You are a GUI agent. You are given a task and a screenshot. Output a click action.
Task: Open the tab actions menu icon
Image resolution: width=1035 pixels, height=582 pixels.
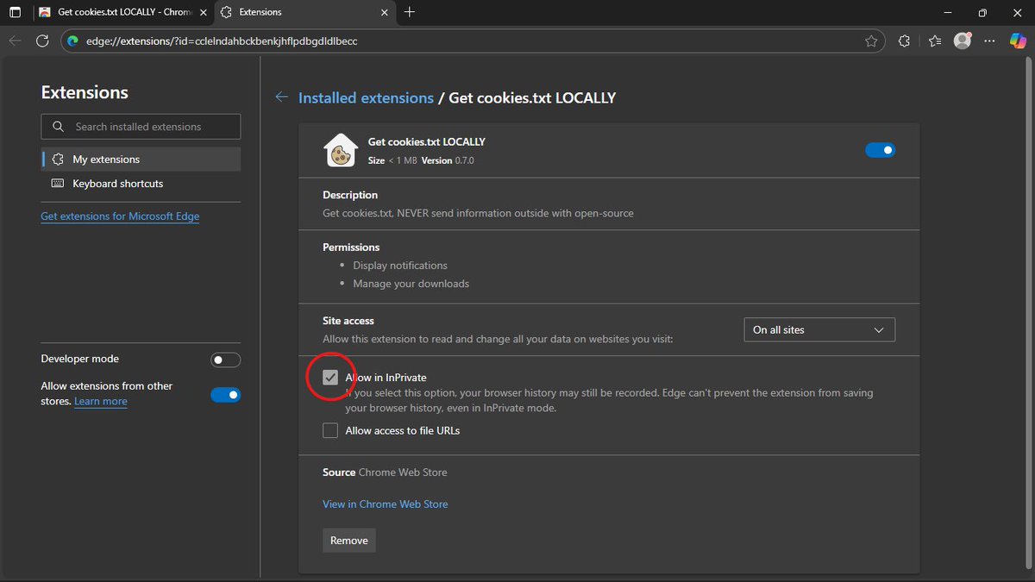tap(15, 13)
